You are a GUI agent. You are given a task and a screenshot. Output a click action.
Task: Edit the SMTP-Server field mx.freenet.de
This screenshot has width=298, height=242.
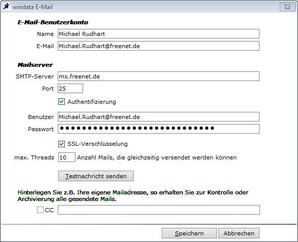coord(159,76)
